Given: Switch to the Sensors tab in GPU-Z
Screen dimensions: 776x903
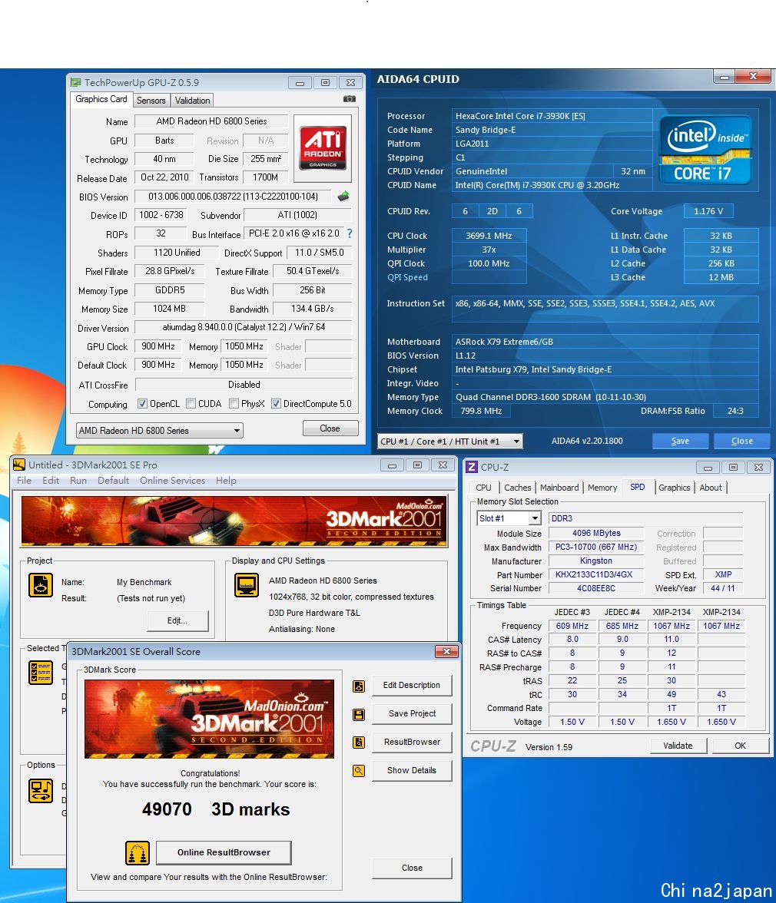Looking at the screenshot, I should [151, 100].
